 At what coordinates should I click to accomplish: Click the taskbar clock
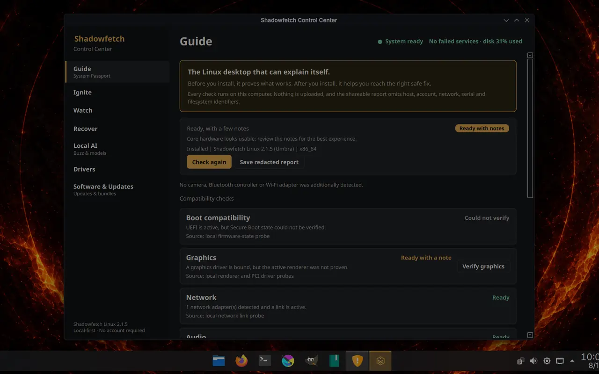(x=590, y=361)
